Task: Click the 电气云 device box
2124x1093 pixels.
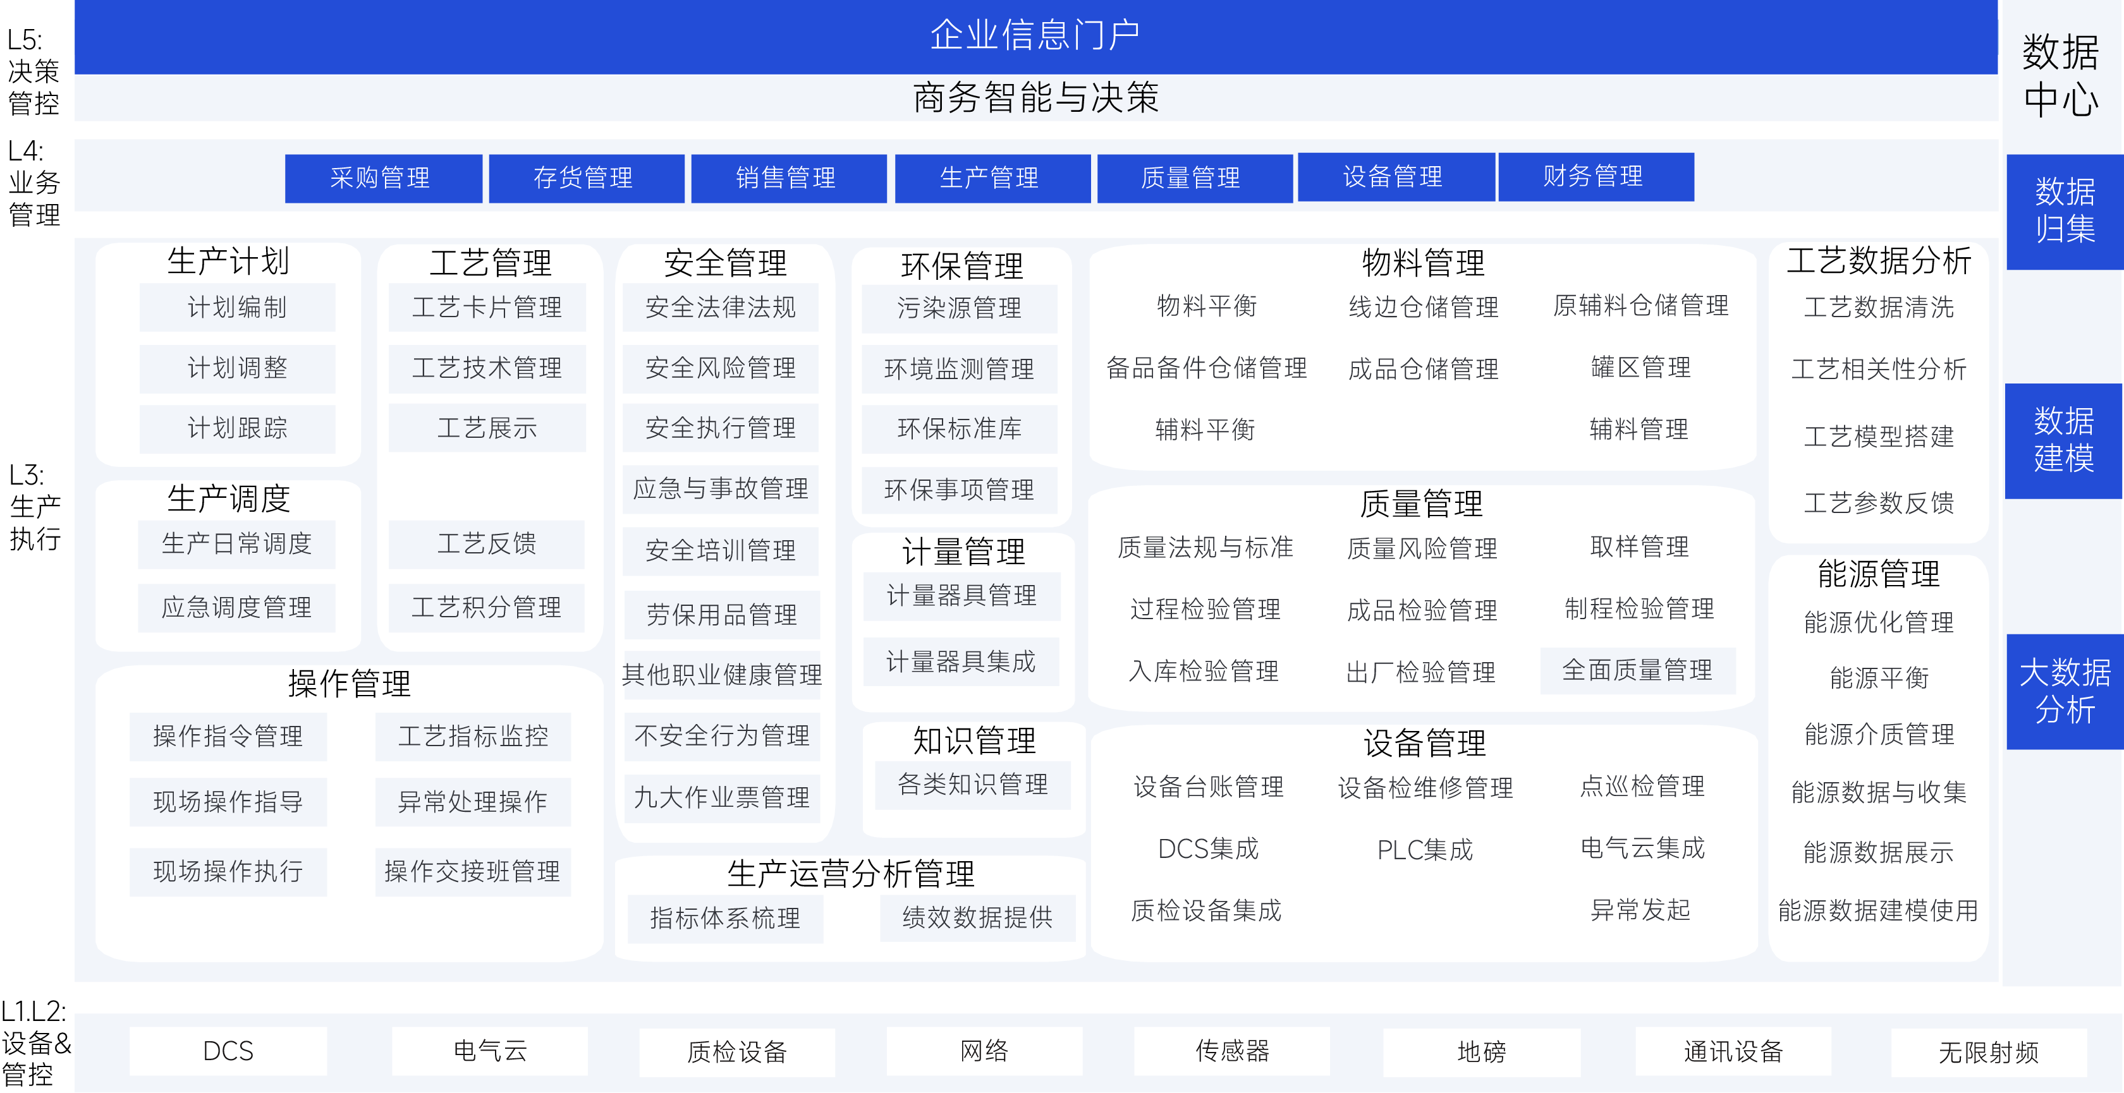Action: tap(490, 1052)
